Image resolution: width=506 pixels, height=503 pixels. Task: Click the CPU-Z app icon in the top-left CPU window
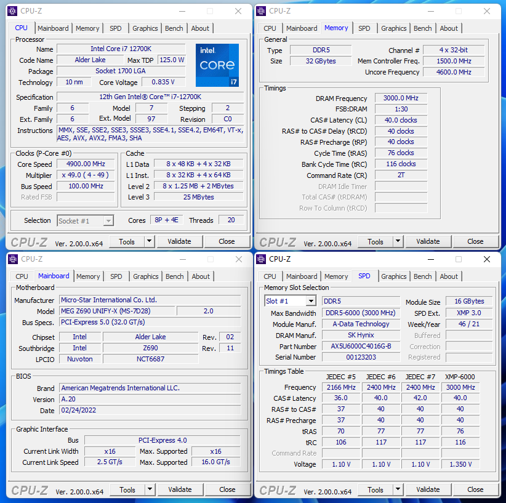(x=12, y=11)
